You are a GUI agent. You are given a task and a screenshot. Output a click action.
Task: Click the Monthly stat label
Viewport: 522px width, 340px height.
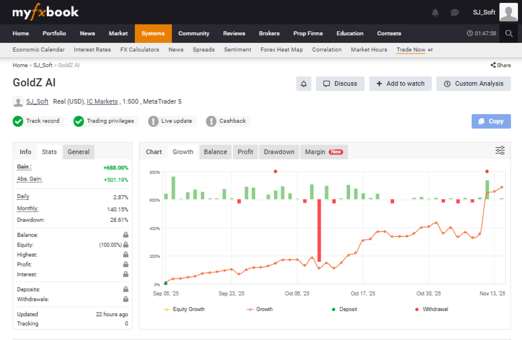click(x=28, y=209)
